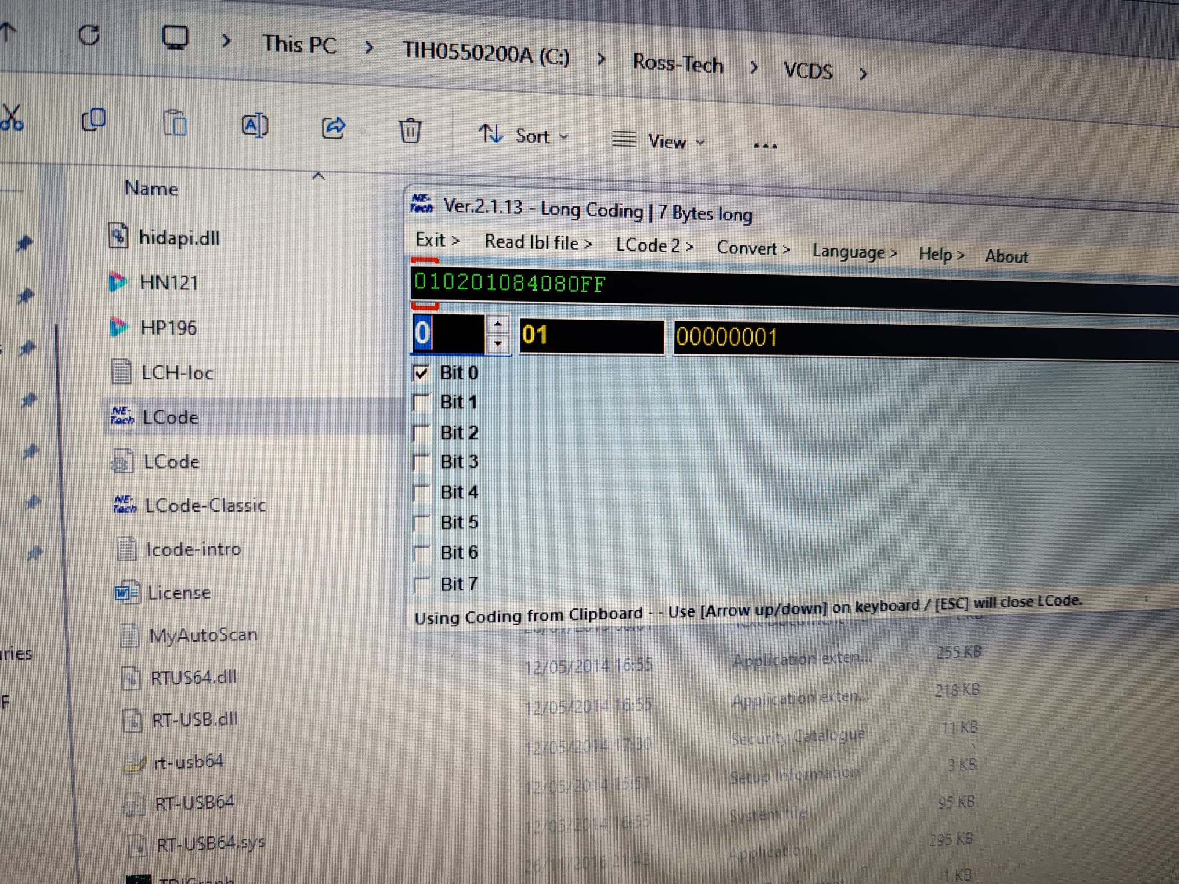Enable the Bit 3 checkbox
The height and width of the screenshot is (884, 1179).
[421, 462]
